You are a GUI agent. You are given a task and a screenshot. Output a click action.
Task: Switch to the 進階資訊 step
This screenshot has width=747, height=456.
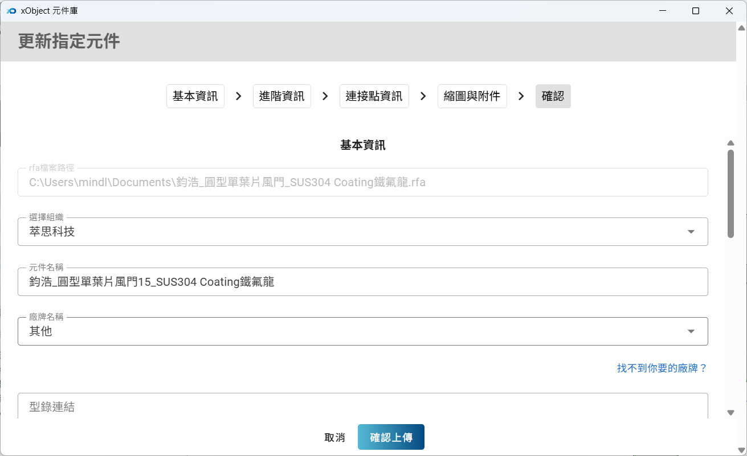[x=281, y=96]
